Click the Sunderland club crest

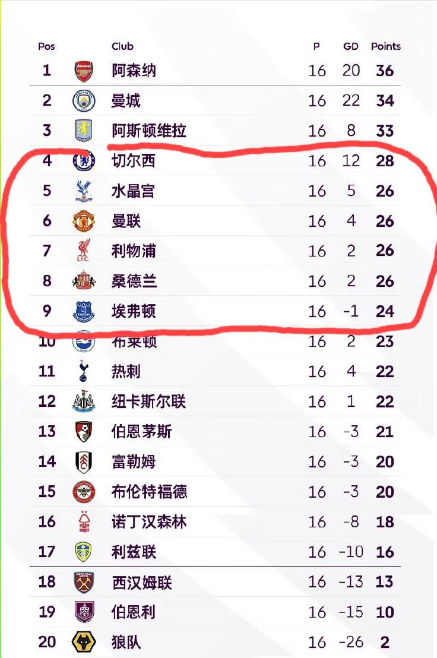[x=84, y=281]
